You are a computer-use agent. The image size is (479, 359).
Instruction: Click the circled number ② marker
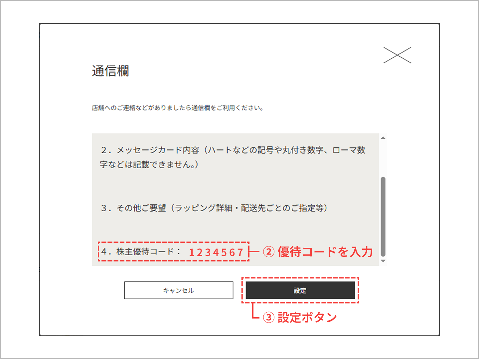[269, 252]
